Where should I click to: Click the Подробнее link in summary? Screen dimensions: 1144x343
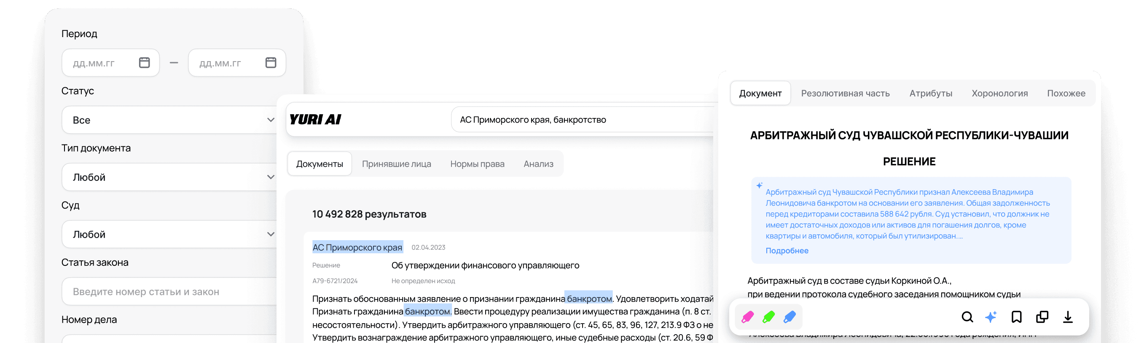pyautogui.click(x=787, y=251)
